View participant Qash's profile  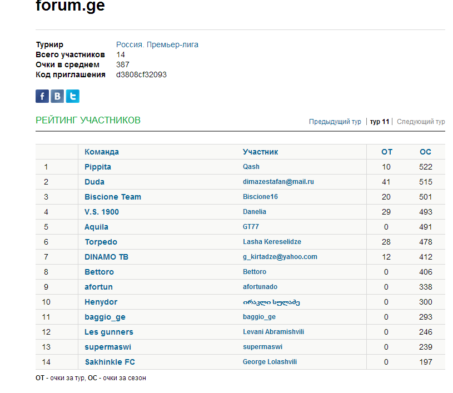[251, 167]
